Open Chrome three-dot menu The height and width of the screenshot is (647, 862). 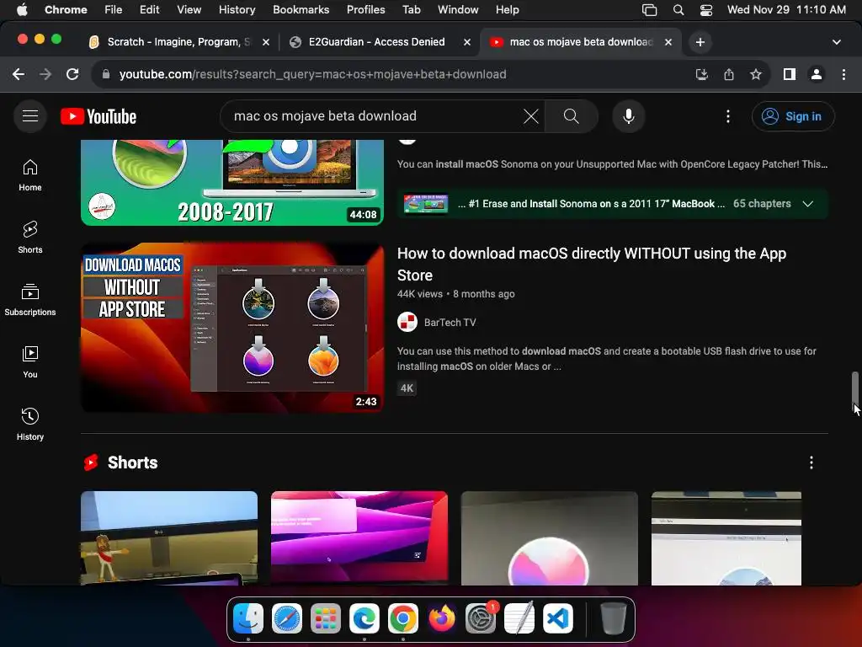tap(843, 74)
